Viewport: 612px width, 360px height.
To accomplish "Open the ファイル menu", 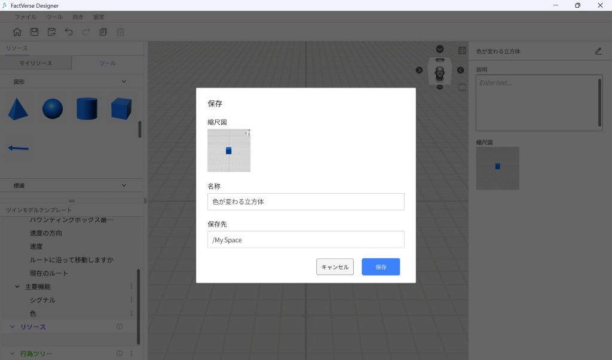I will [x=25, y=17].
